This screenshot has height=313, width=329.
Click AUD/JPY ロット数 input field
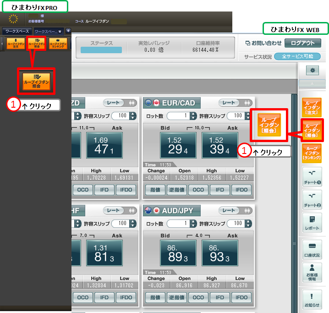pos(178,224)
